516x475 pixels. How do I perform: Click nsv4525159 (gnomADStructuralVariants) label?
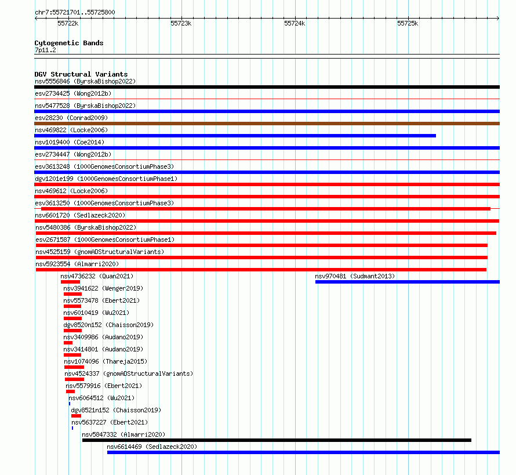pyautogui.click(x=100, y=252)
